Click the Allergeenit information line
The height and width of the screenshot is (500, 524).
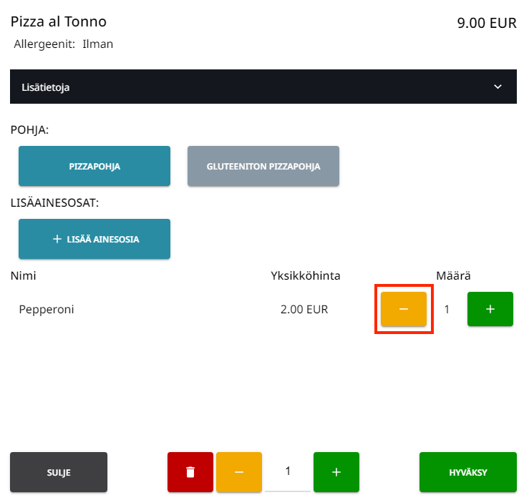[64, 44]
